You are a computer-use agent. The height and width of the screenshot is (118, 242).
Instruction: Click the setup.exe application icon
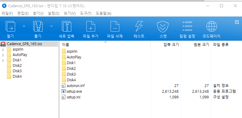click(x=63, y=92)
